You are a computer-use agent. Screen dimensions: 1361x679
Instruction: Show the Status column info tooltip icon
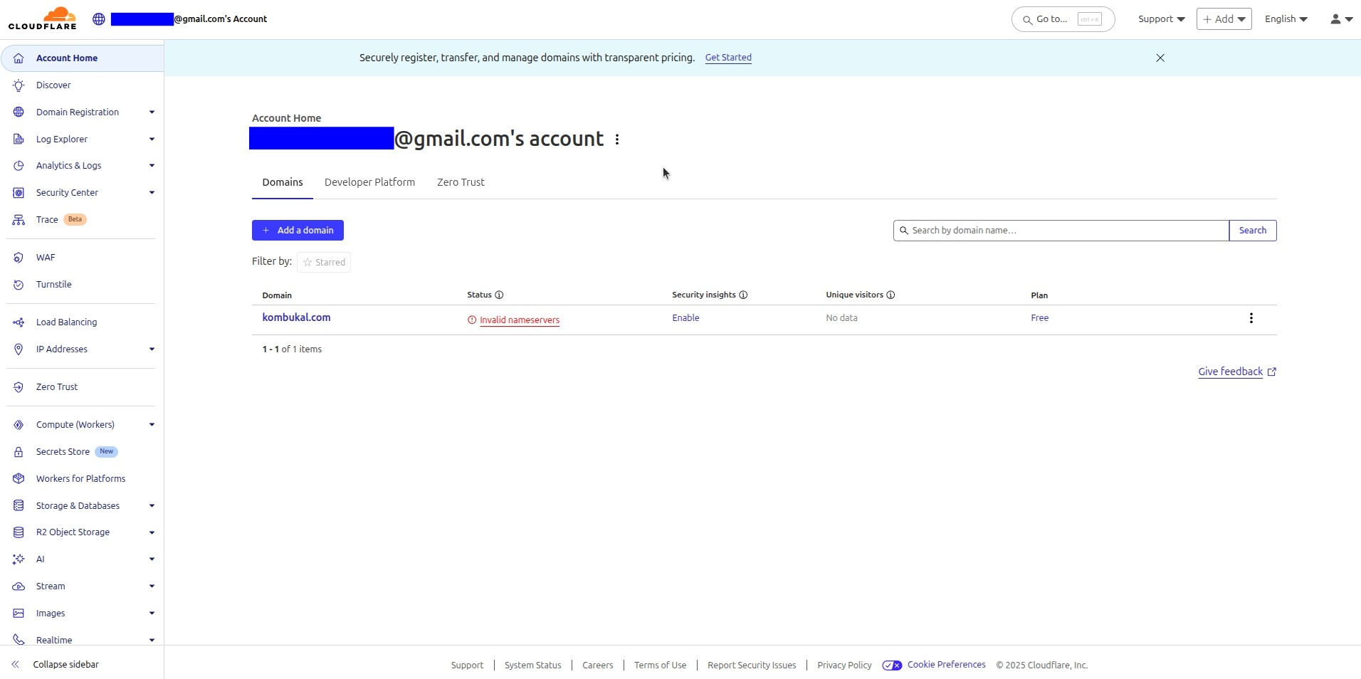[x=499, y=295]
